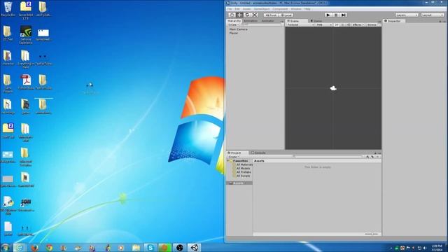Open the Edit menu
Image resolution: width=448 pixels, height=252 pixels.
point(237,9)
